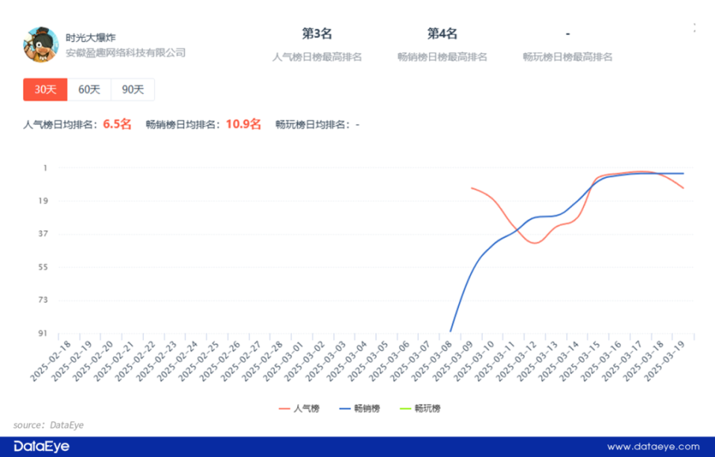715x457 pixels.
Task: Switch to the 90天 time range tab
Action: (x=132, y=89)
